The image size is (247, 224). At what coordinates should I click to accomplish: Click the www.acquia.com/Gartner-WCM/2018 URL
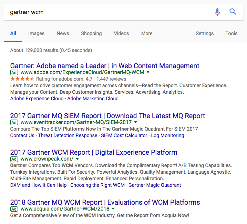pos(65,209)
